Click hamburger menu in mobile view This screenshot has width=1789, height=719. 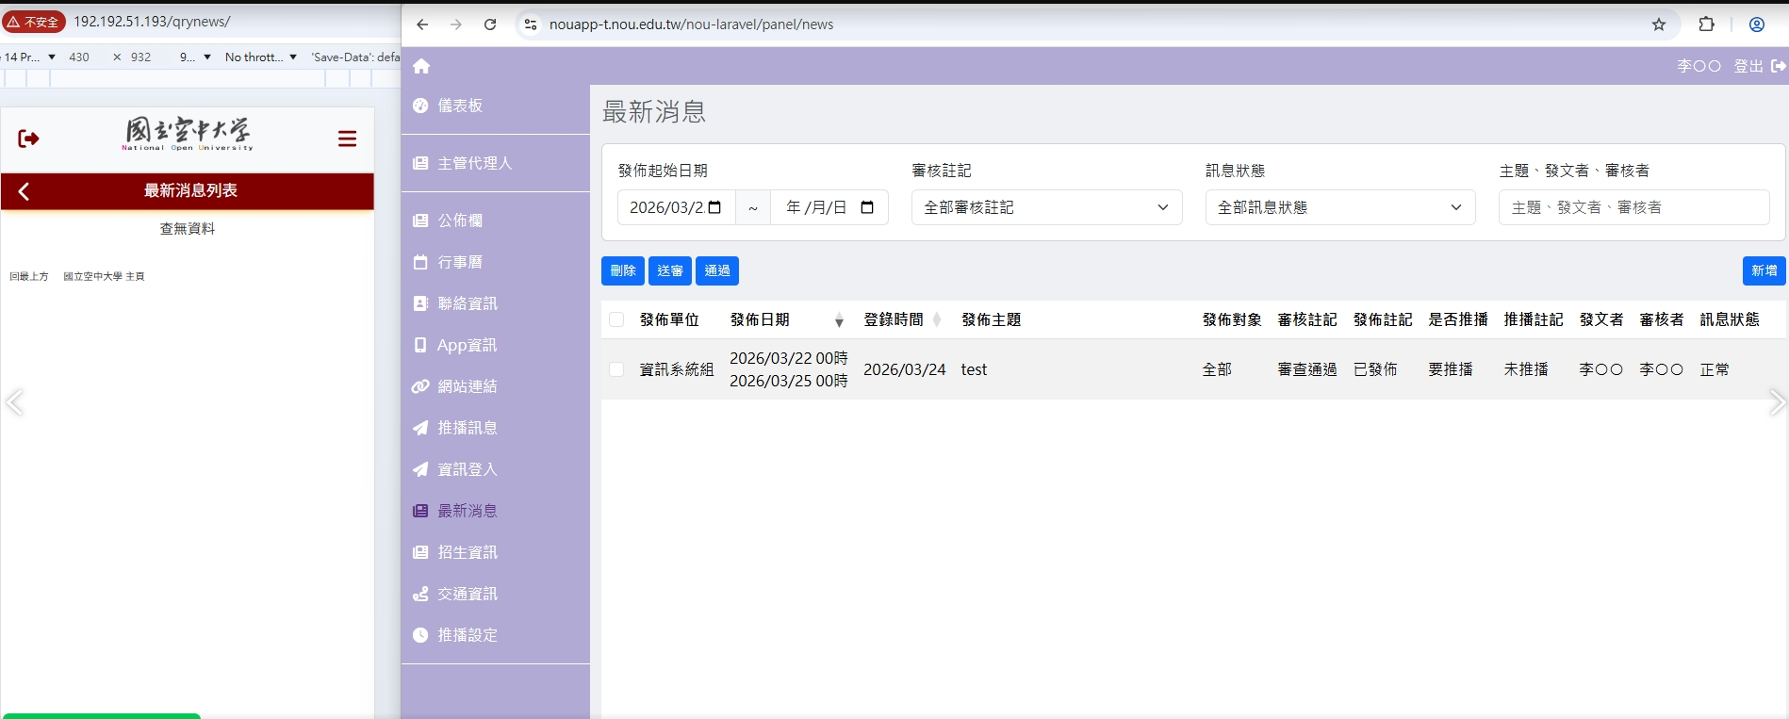[347, 139]
